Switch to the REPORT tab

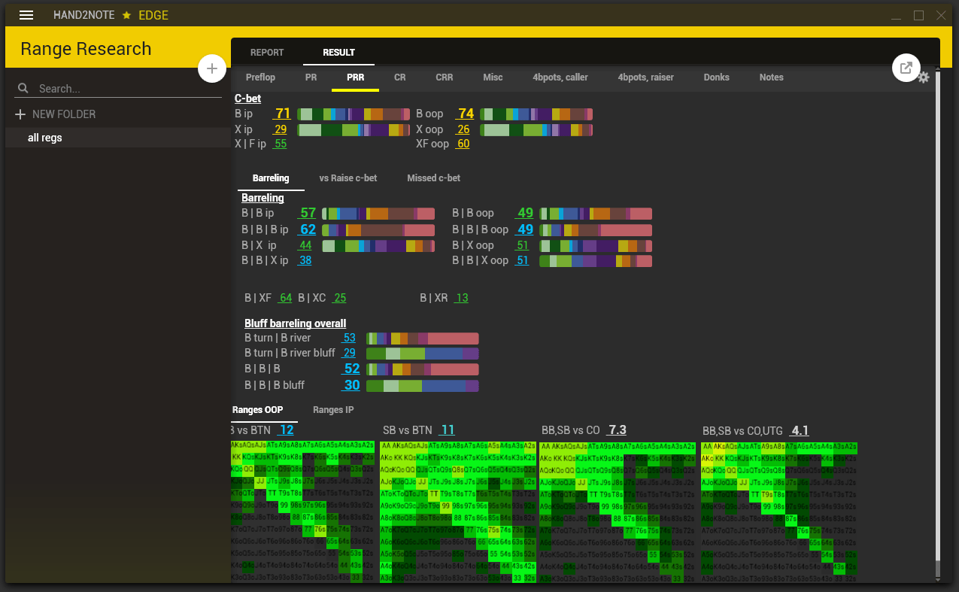coord(267,52)
